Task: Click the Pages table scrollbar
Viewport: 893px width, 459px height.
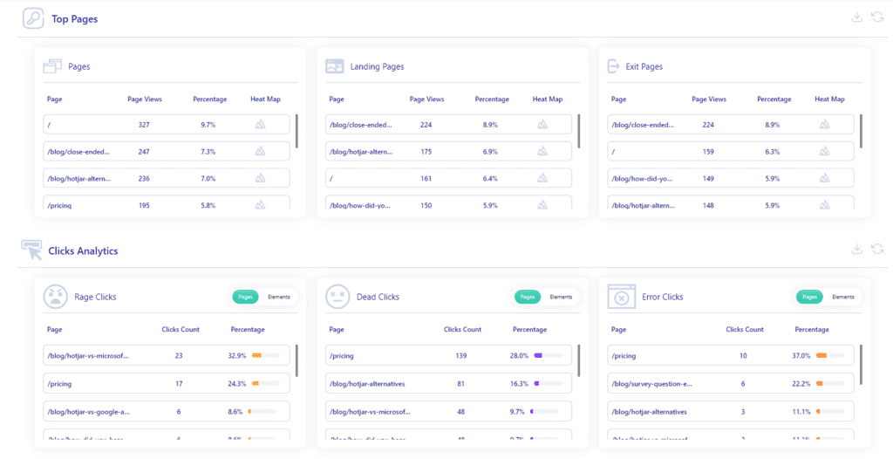Action: (x=297, y=130)
